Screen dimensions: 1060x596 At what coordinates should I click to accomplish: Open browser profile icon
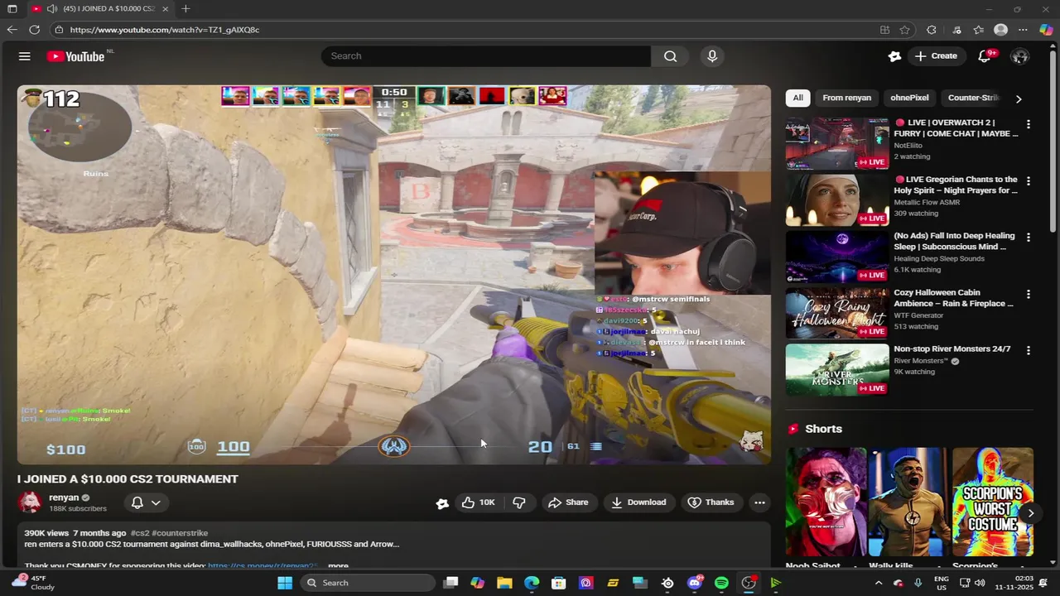pos(1000,30)
